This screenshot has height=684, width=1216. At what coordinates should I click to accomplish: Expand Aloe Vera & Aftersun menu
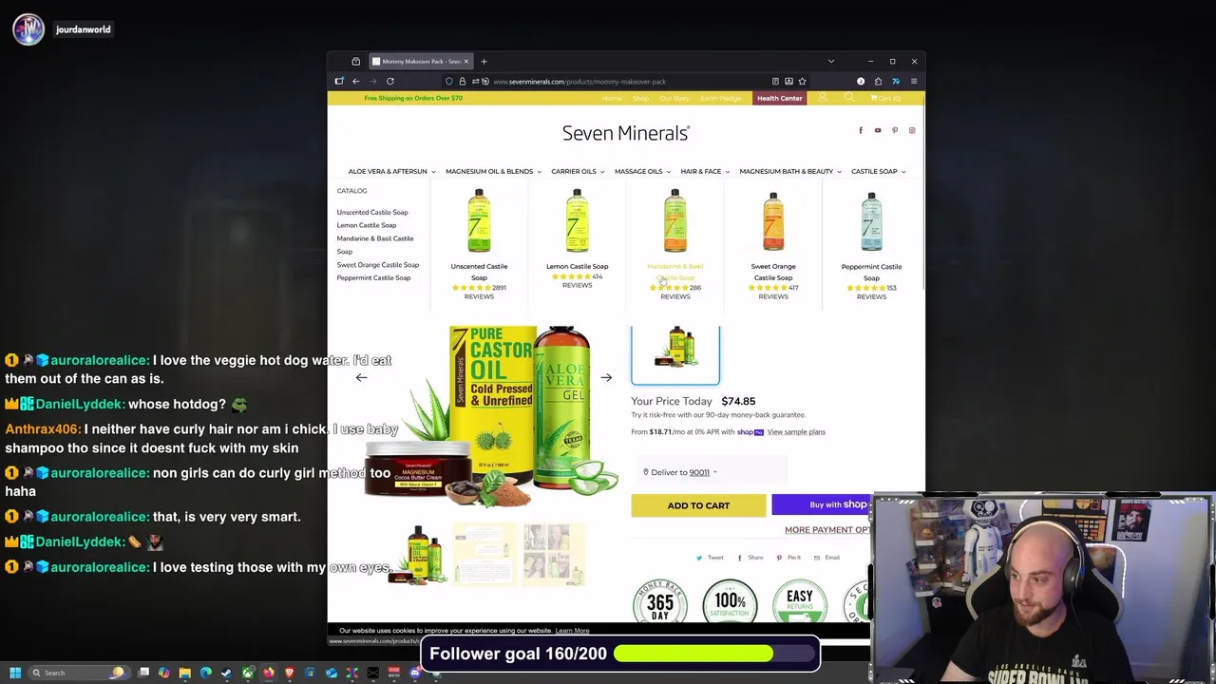click(x=391, y=172)
